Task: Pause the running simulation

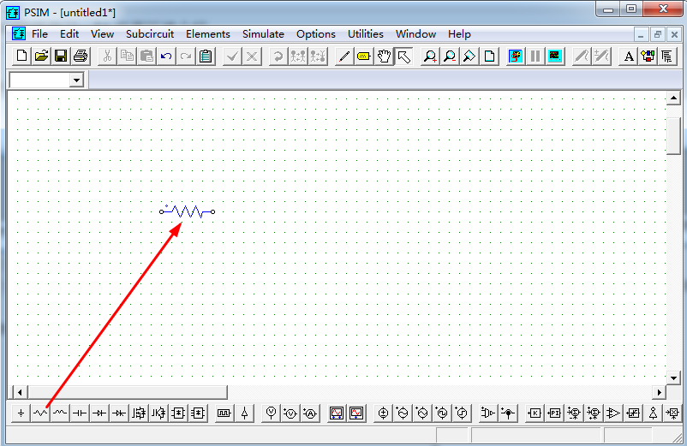Action: coord(535,56)
